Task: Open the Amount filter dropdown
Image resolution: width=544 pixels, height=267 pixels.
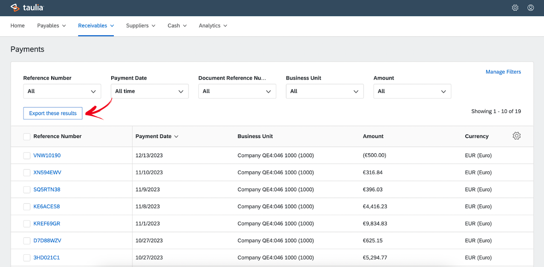Action: coord(412,91)
